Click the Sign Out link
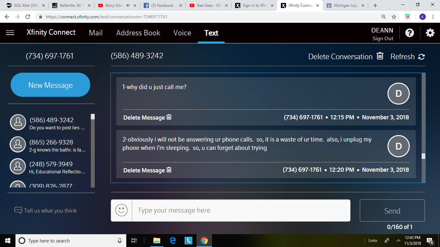 pos(383,39)
